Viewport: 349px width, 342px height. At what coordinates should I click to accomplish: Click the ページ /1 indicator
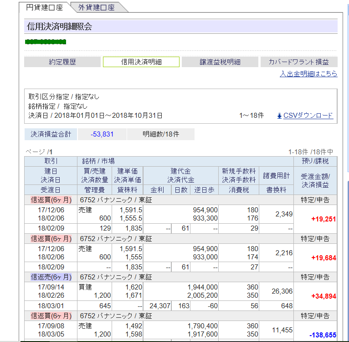[39, 152]
